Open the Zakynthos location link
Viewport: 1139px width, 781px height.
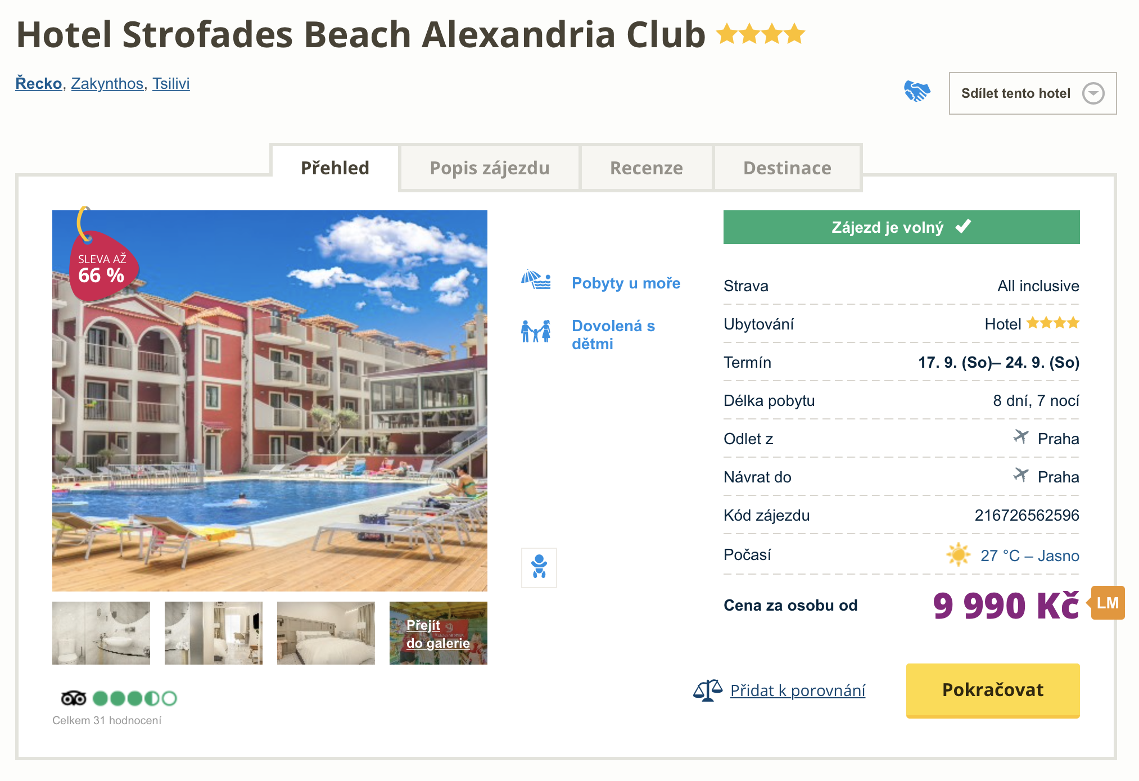107,84
